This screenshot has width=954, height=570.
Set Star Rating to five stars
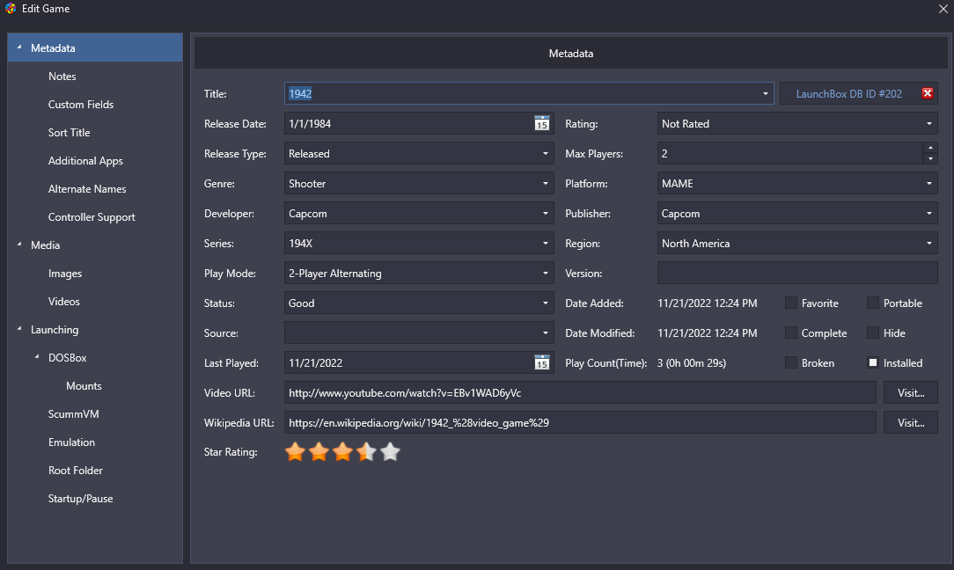390,452
